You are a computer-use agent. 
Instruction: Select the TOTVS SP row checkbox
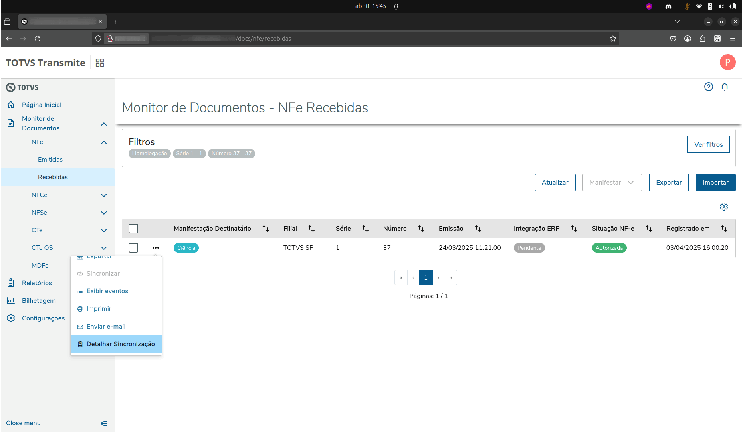[x=133, y=248]
